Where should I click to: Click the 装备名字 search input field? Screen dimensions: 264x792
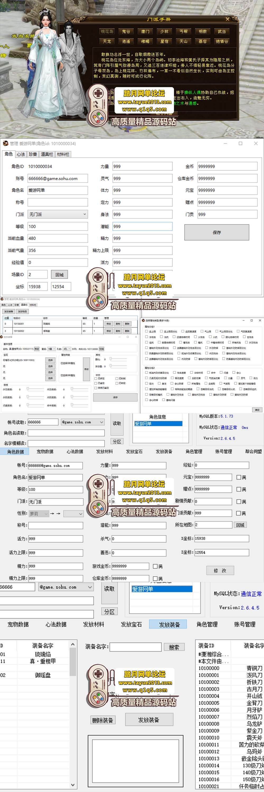click(x=135, y=647)
